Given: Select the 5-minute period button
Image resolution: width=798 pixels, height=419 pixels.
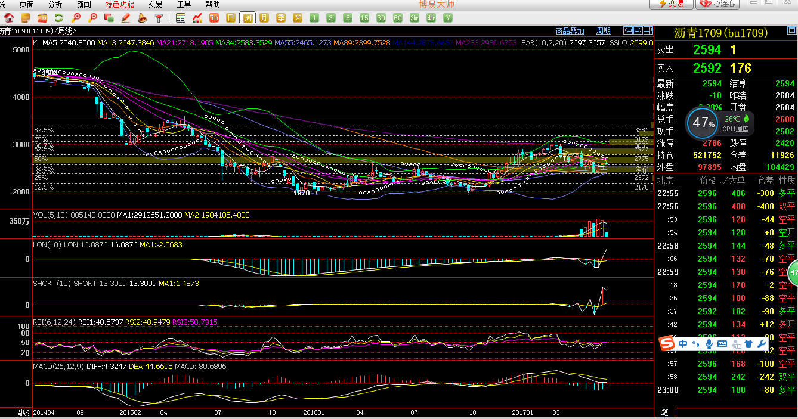Looking at the screenshot, I should tap(348, 18).
